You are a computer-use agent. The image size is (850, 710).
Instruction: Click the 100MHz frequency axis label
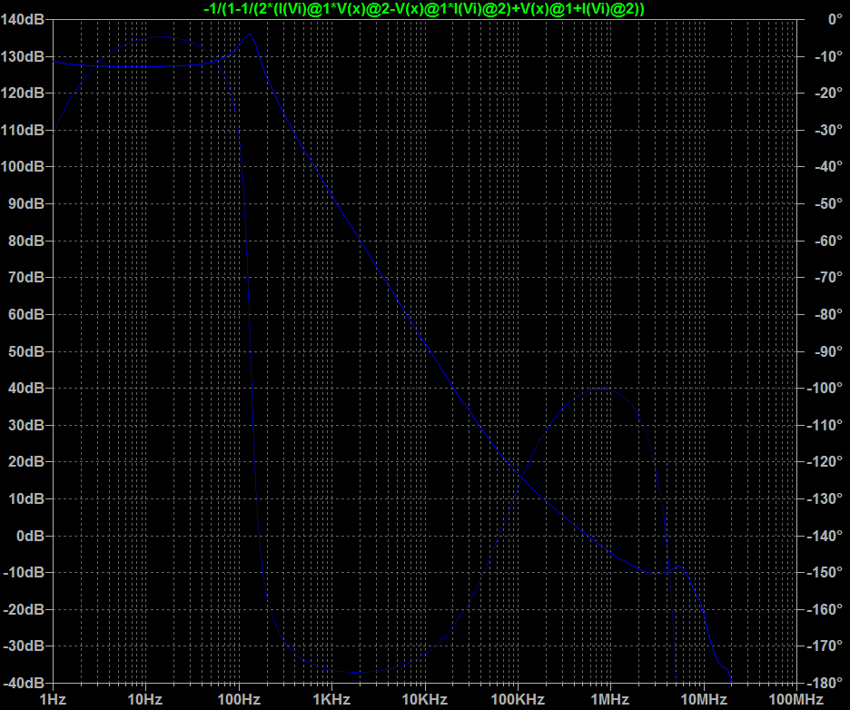click(796, 700)
